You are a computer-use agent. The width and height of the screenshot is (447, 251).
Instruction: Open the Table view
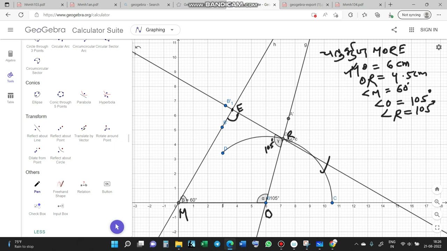tap(10, 98)
